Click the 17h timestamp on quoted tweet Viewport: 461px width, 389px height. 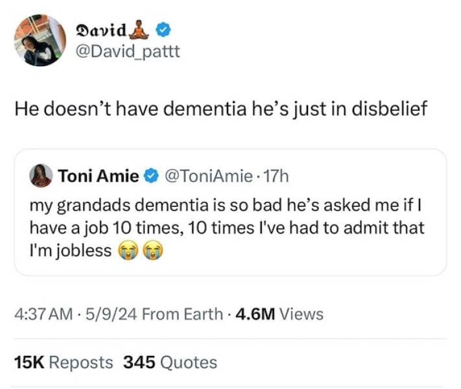[x=276, y=176]
